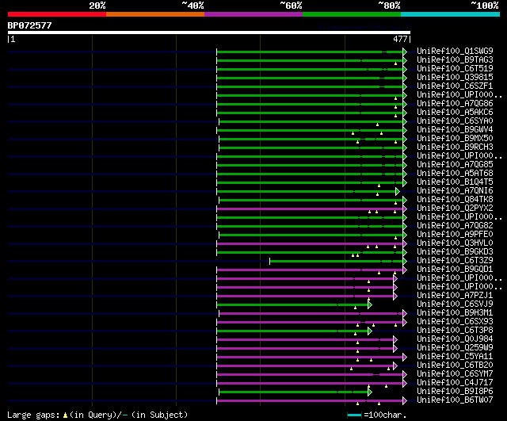Open UniRef100_Q259W9 entry
The image size is (507, 421).
click(455, 348)
